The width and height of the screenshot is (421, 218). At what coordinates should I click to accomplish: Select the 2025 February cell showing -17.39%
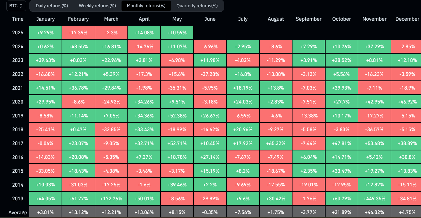pyautogui.click(x=78, y=33)
